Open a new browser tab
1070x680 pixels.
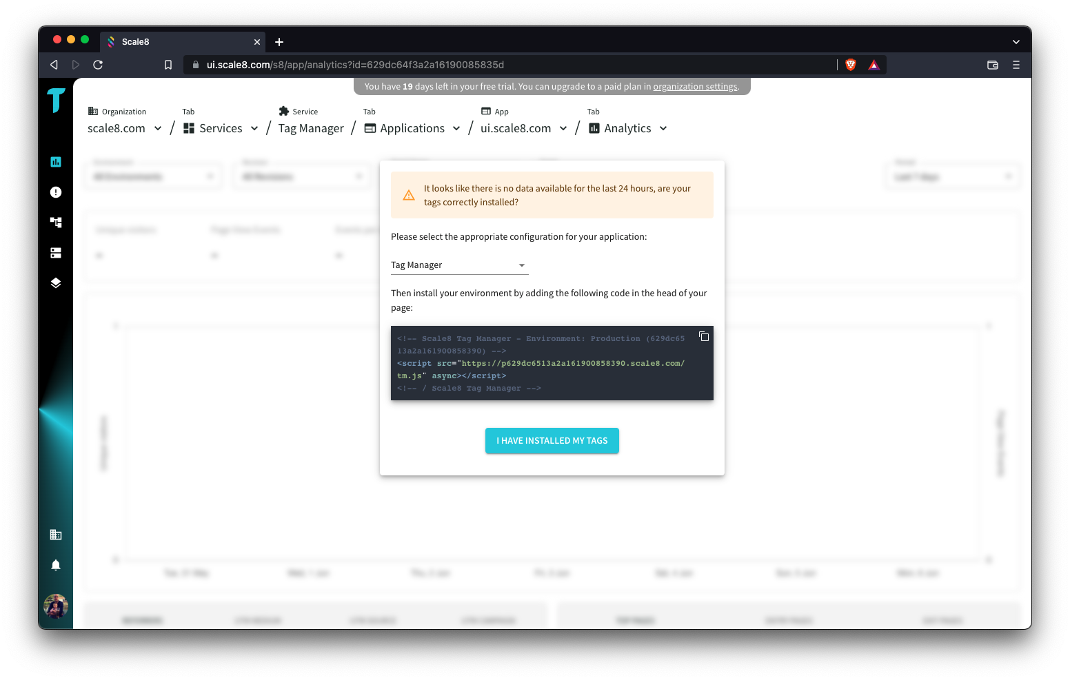pyautogui.click(x=279, y=42)
